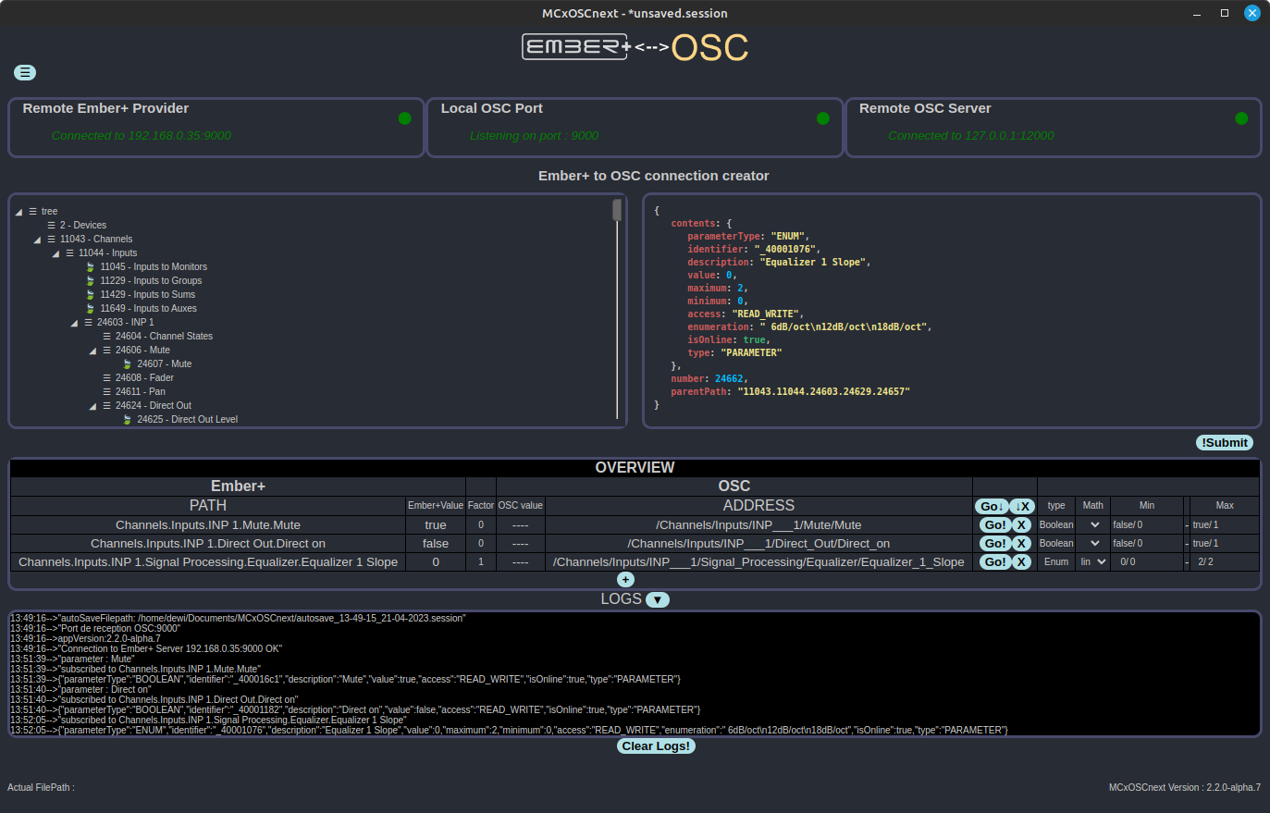Click the Ember+ value 'true' cell
This screenshot has width=1270, height=813.
click(x=436, y=525)
